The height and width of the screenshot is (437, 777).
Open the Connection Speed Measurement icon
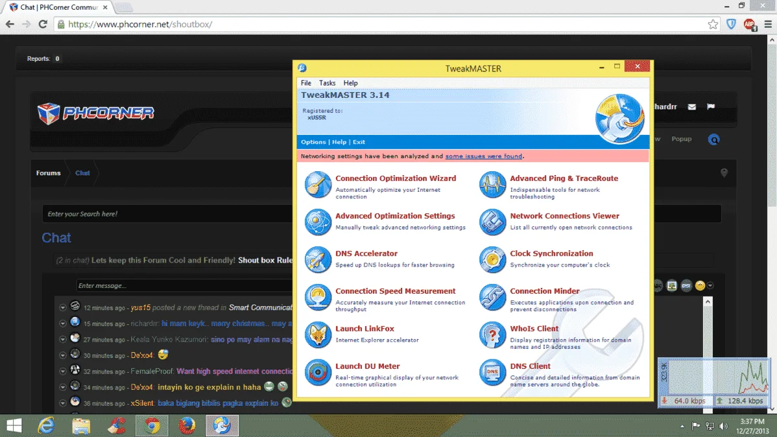(318, 298)
